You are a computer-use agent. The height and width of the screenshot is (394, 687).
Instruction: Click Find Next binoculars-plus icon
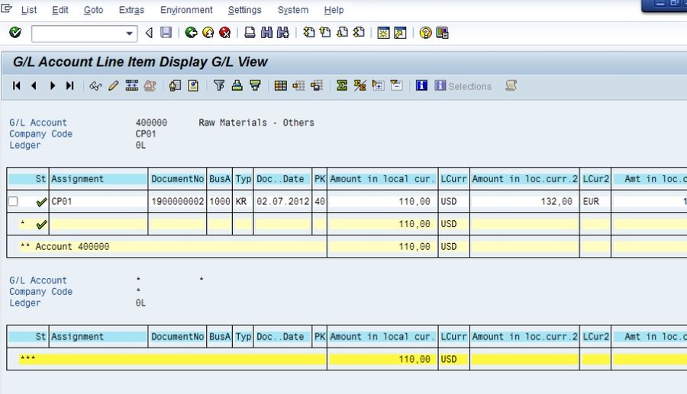[283, 33]
